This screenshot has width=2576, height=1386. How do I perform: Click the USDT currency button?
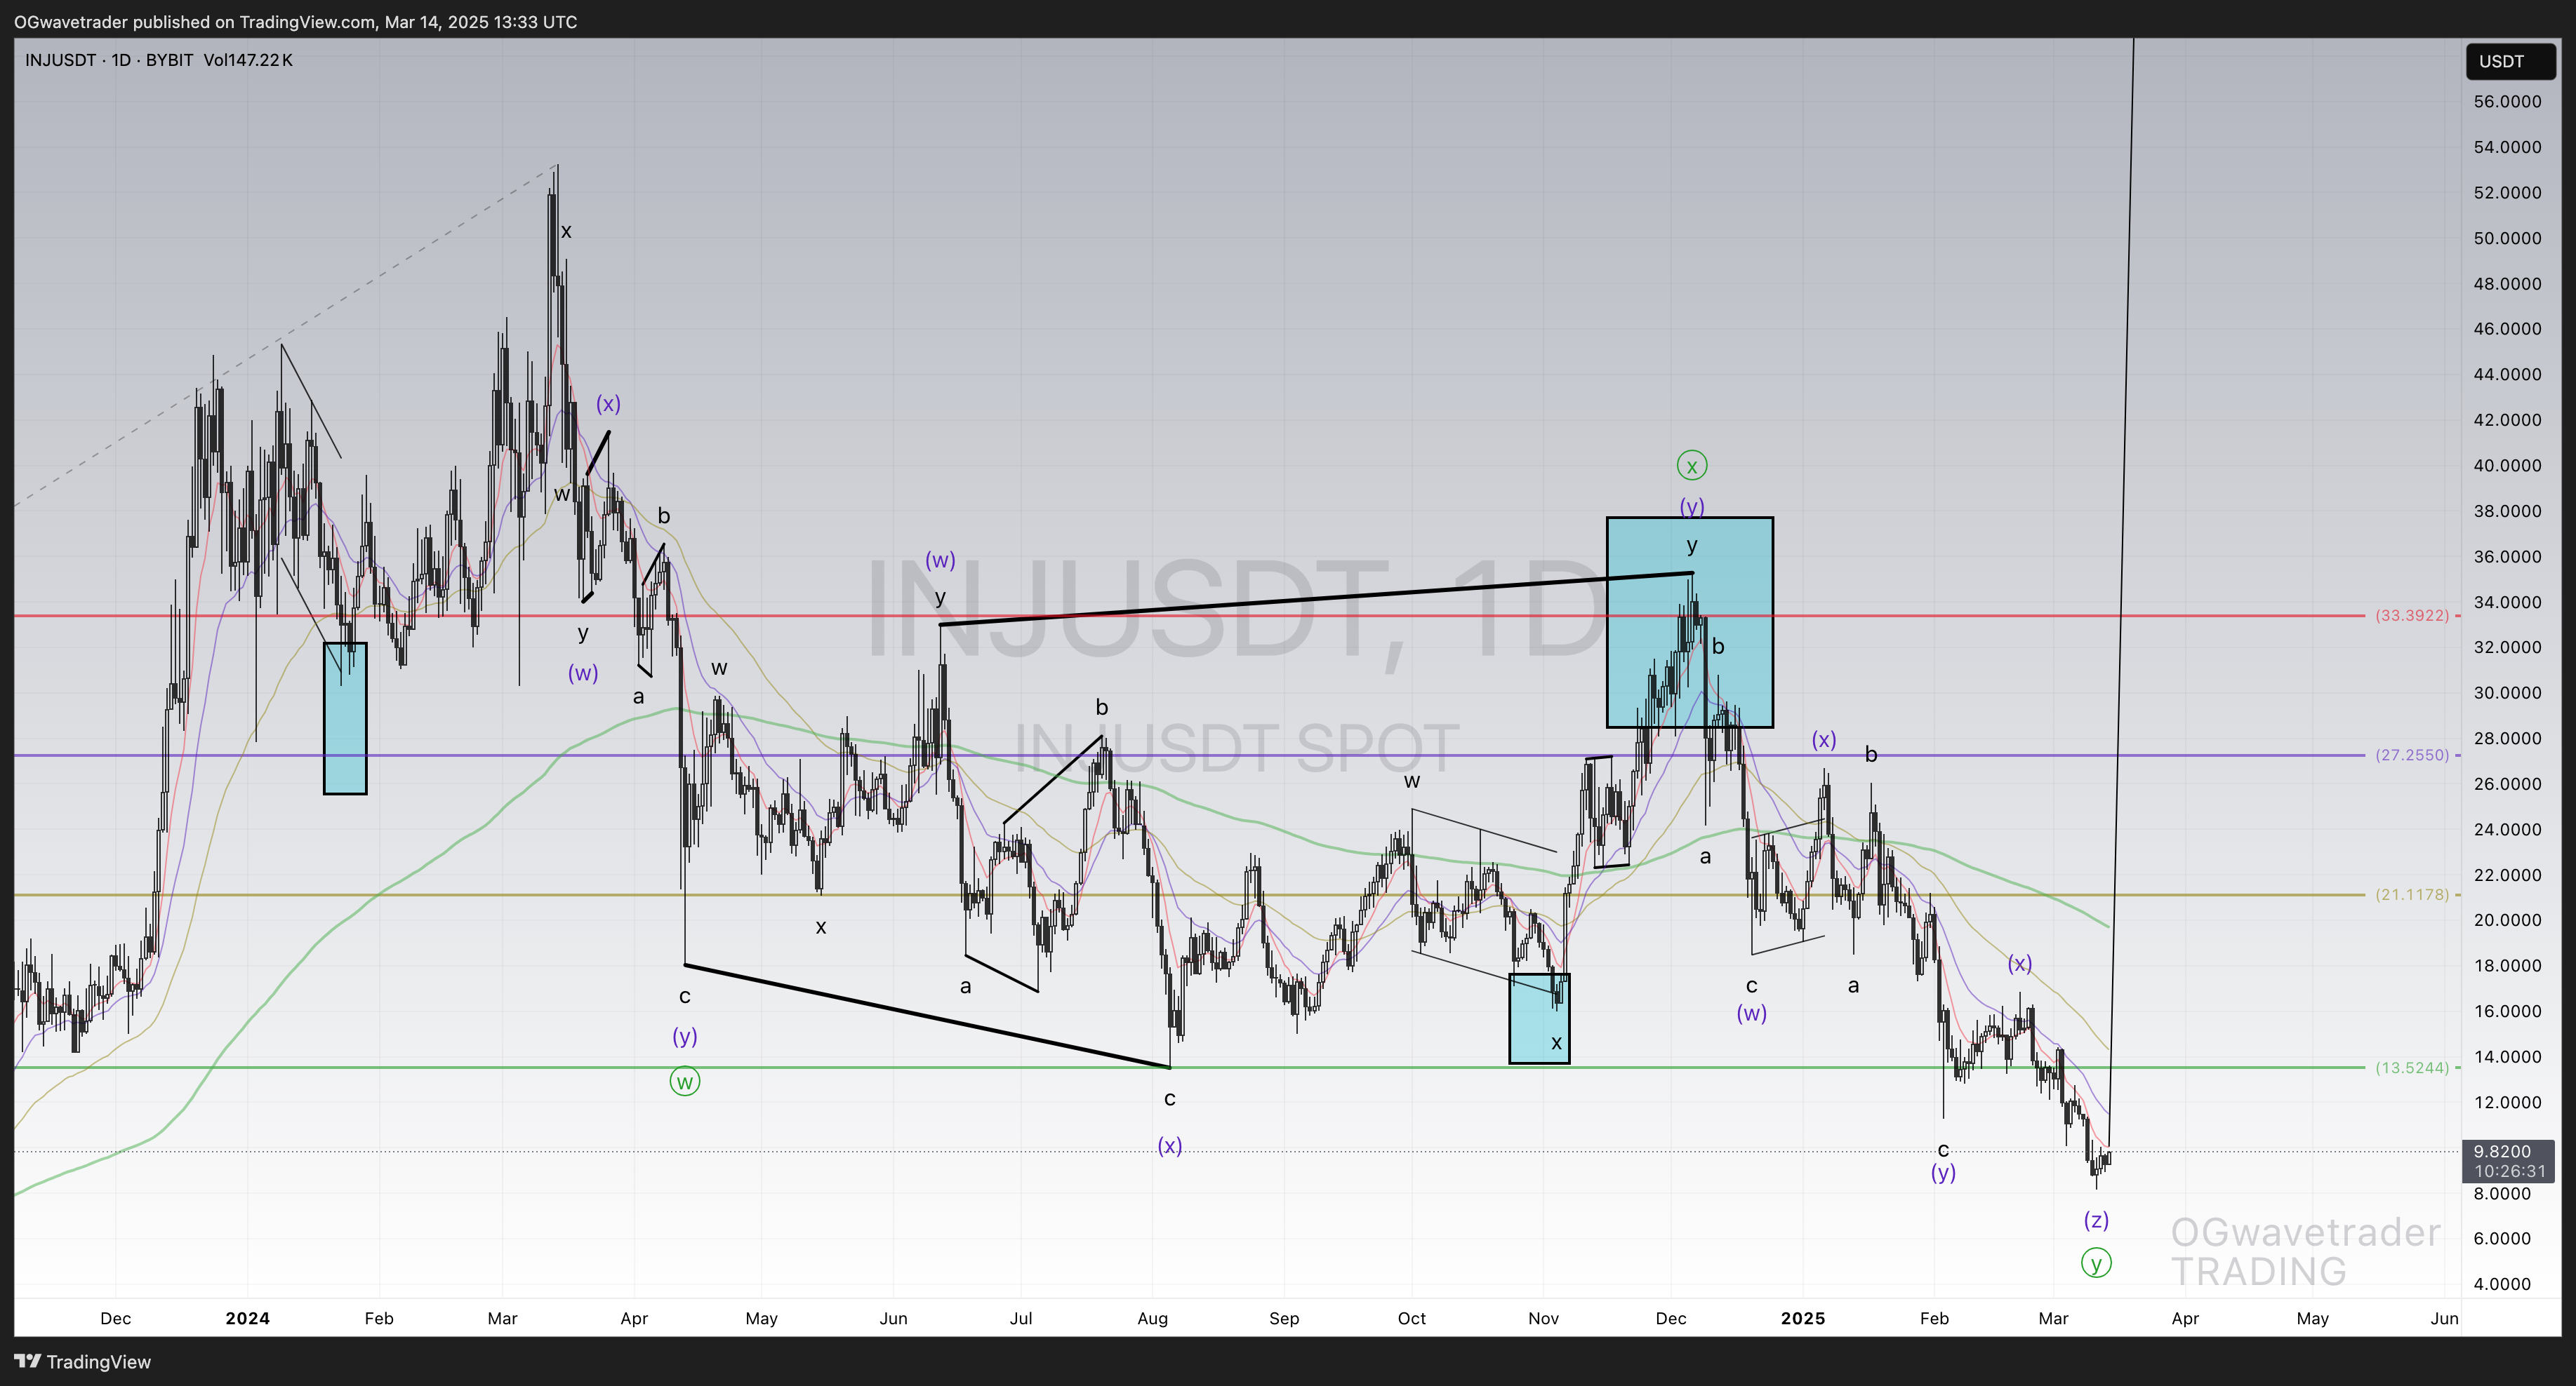click(2510, 62)
